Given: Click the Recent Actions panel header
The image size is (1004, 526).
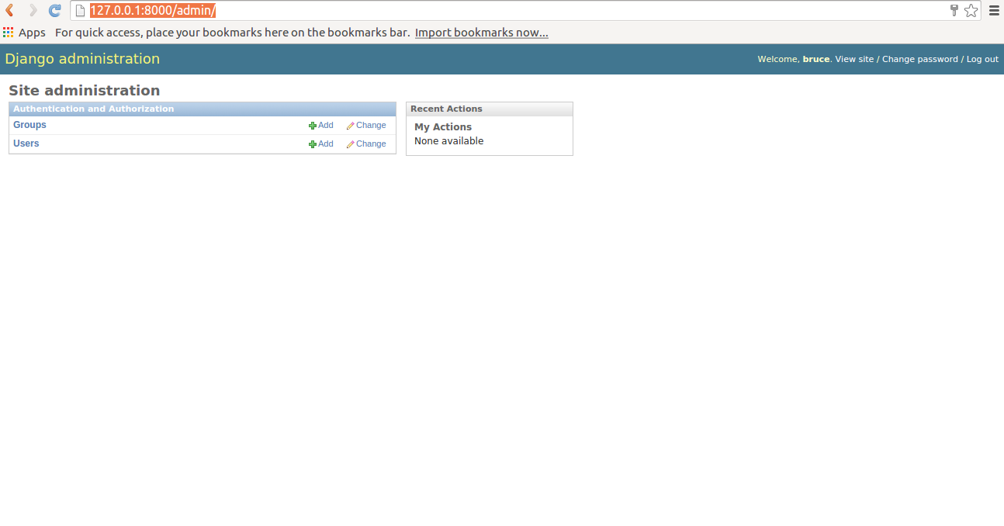Looking at the screenshot, I should tap(490, 109).
